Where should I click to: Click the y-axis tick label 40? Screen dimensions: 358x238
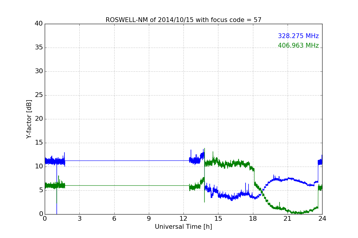pos(38,24)
